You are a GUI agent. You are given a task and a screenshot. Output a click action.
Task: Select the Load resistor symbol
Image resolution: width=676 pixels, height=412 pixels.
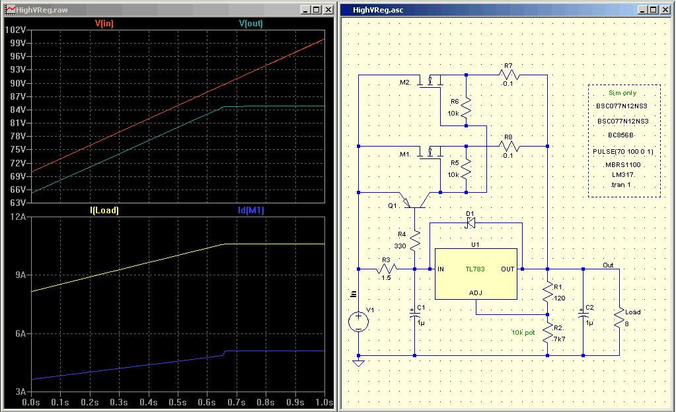tap(620, 318)
